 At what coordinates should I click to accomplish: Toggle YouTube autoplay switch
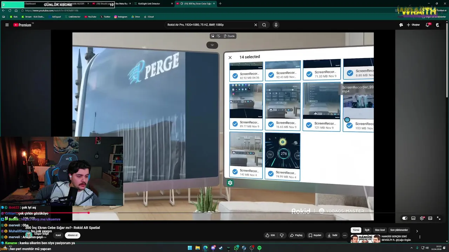point(405,218)
